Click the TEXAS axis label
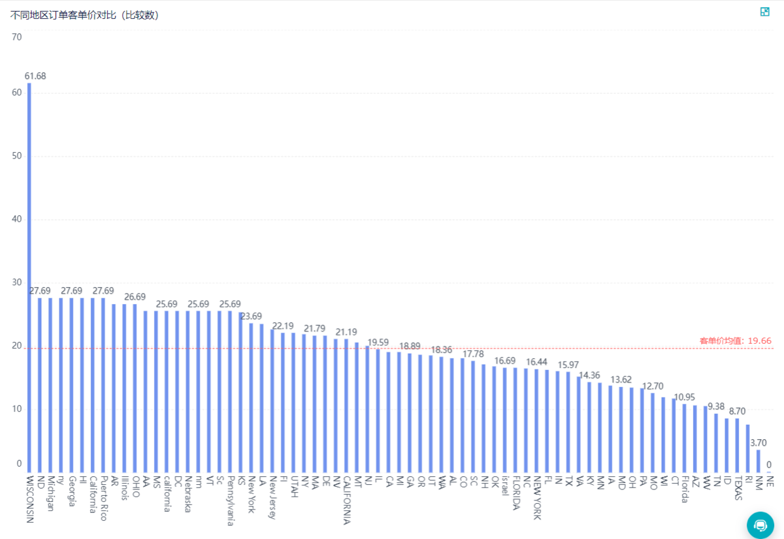 pyautogui.click(x=737, y=488)
